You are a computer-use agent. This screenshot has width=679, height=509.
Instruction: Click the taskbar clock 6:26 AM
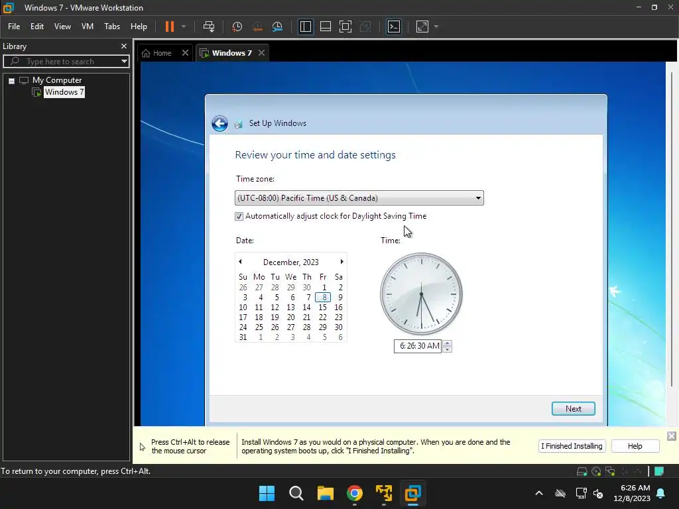[632, 493]
